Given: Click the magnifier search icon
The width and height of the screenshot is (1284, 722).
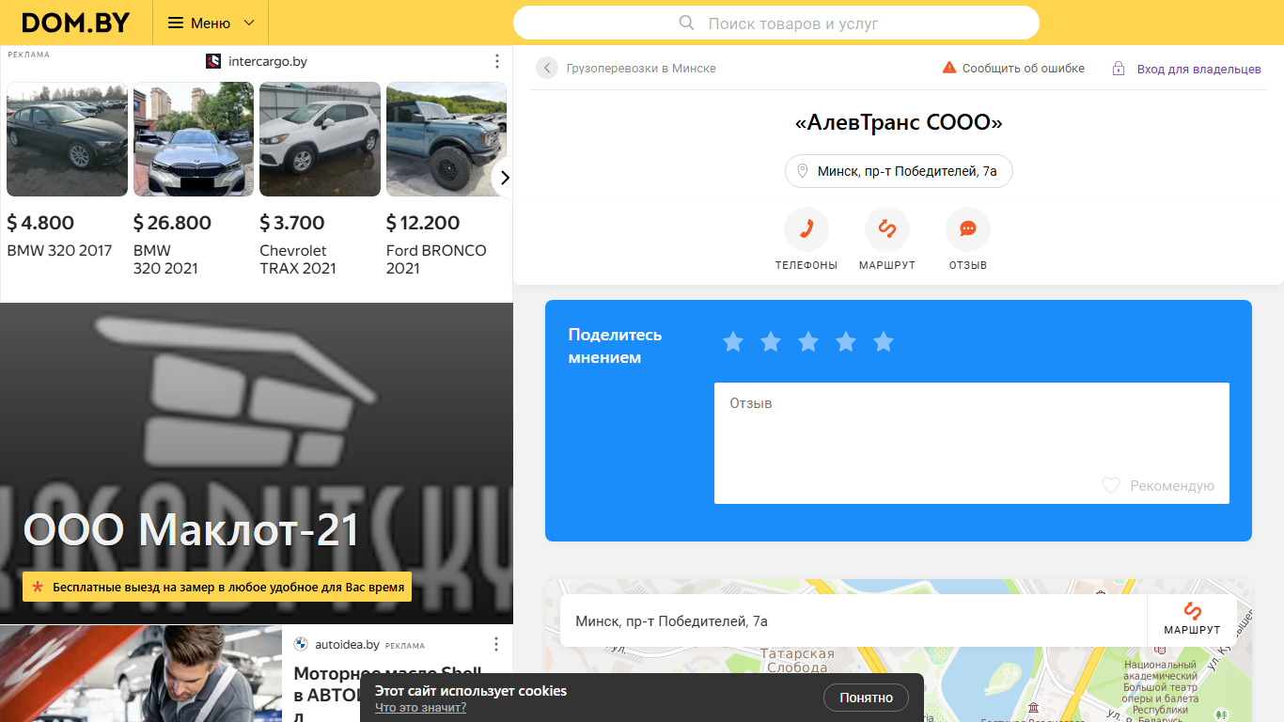Looking at the screenshot, I should [x=687, y=23].
